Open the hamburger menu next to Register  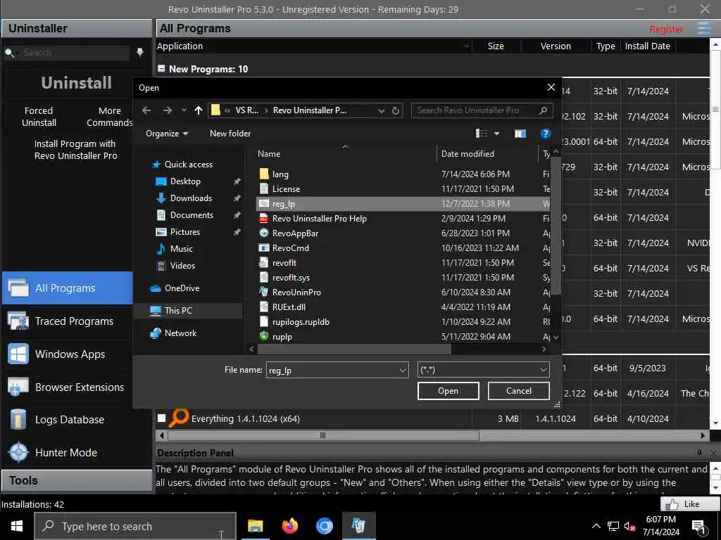(704, 28)
